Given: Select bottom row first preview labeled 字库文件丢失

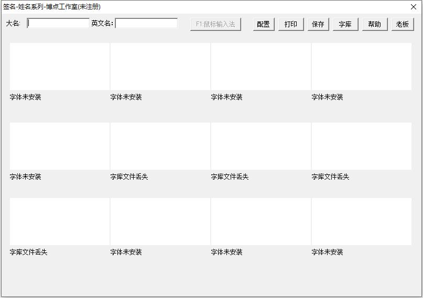Looking at the screenshot, I should click(60, 222).
